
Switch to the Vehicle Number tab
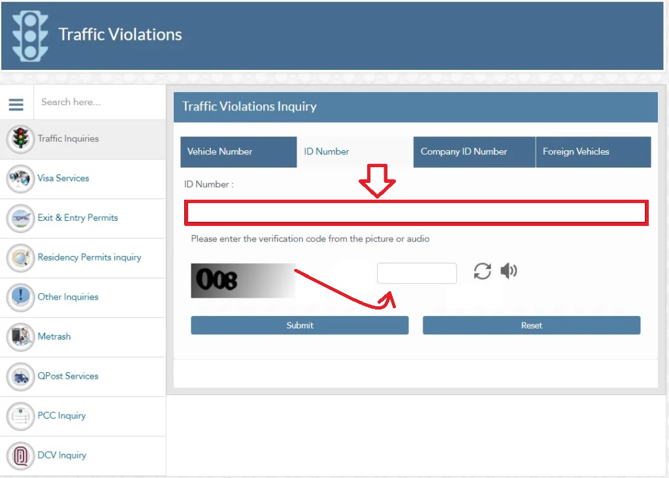[238, 151]
